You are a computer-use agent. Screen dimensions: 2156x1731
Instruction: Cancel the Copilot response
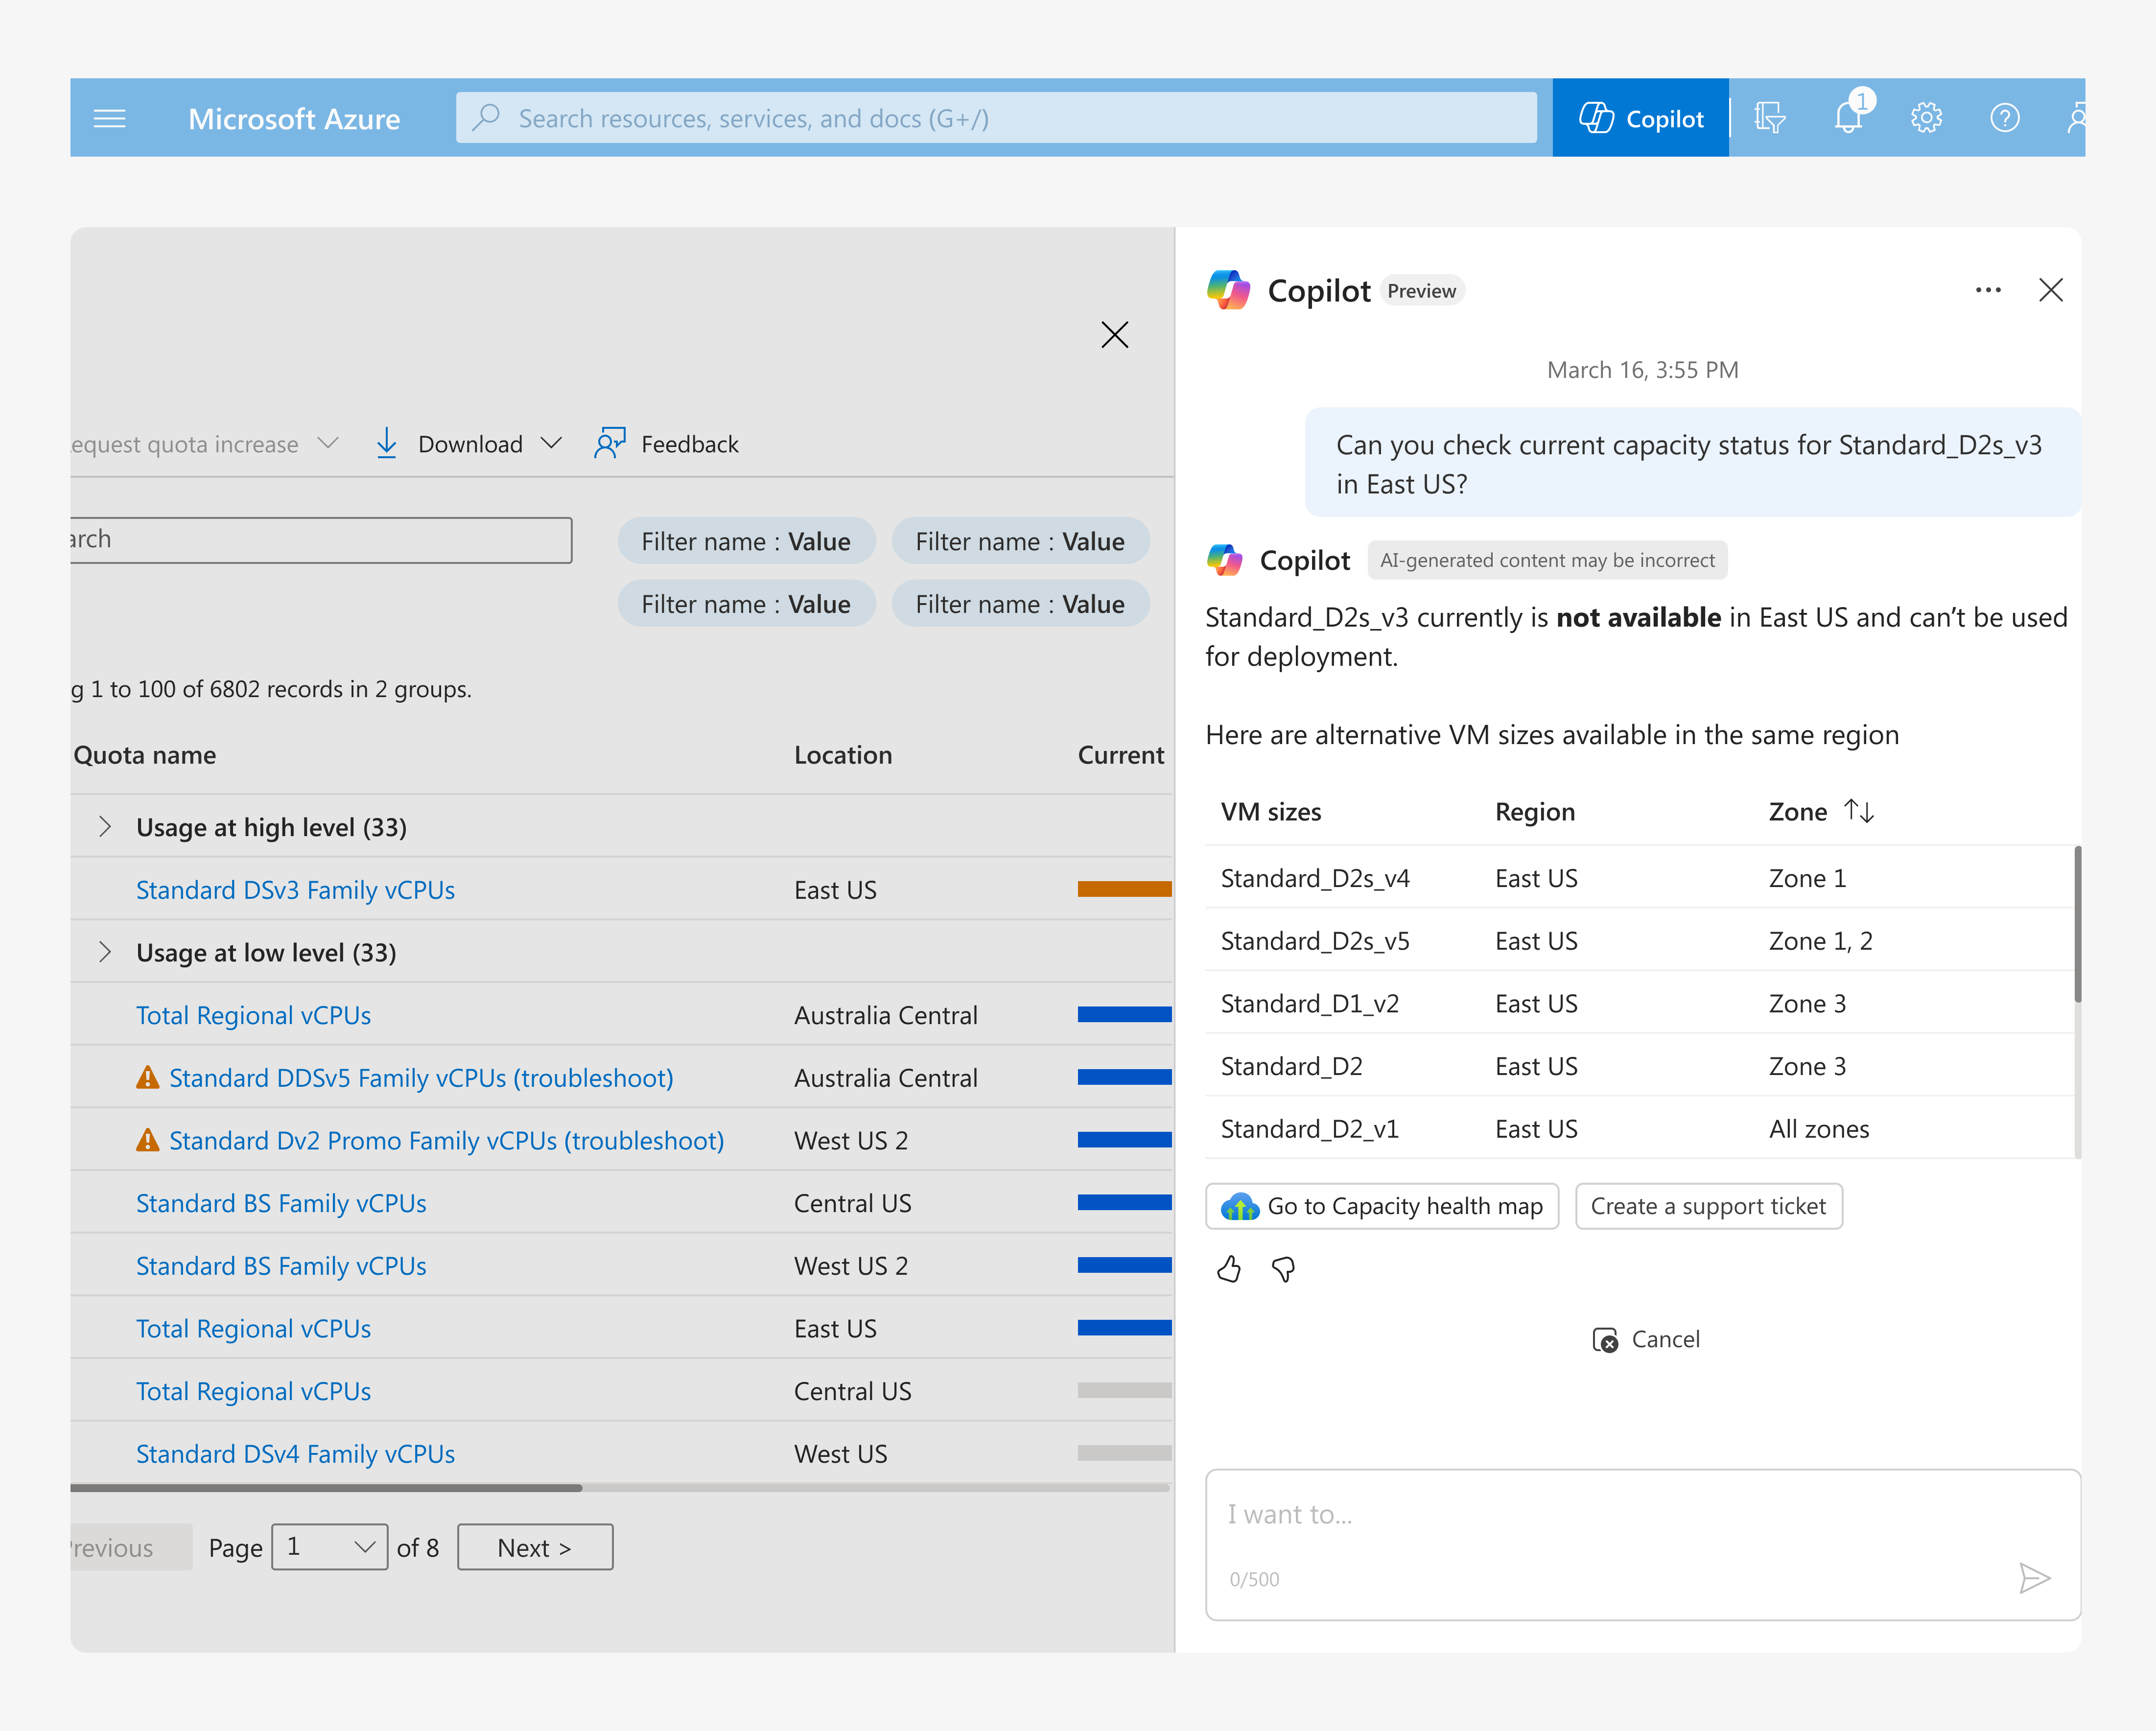click(x=1645, y=1339)
